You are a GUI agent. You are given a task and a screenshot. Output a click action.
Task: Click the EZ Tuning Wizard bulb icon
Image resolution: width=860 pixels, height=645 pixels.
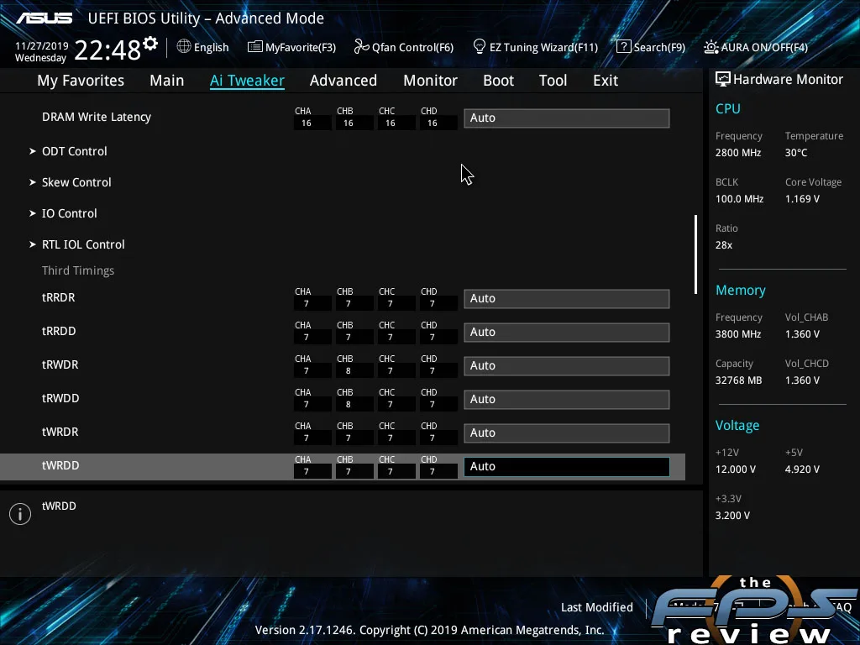479,47
